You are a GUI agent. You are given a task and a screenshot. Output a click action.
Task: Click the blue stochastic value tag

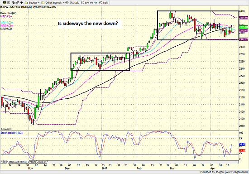click(242, 145)
